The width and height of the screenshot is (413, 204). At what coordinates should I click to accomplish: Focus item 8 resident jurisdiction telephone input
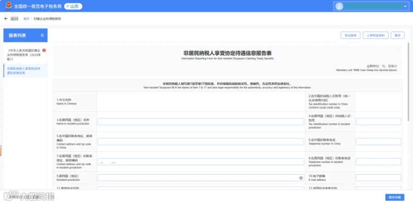coord(379,162)
